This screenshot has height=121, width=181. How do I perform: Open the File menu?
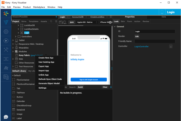coord(3,7)
